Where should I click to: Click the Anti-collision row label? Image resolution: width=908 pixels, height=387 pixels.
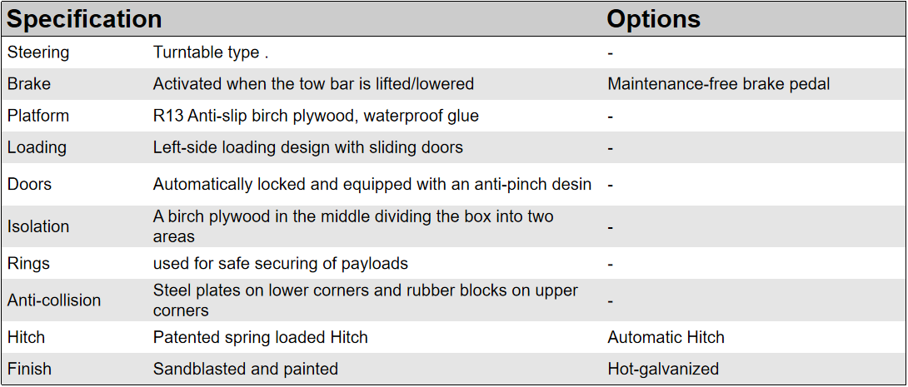(54, 300)
